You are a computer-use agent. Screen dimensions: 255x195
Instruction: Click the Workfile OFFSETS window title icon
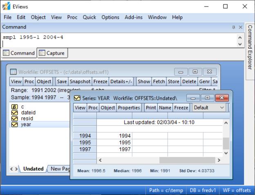pos(13,72)
